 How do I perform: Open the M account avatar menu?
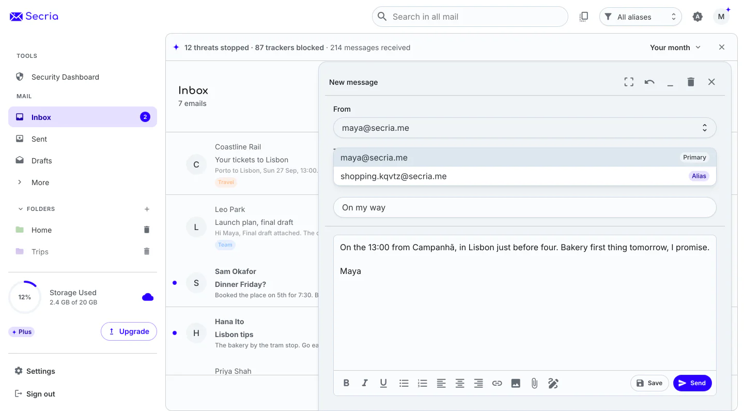point(721,17)
